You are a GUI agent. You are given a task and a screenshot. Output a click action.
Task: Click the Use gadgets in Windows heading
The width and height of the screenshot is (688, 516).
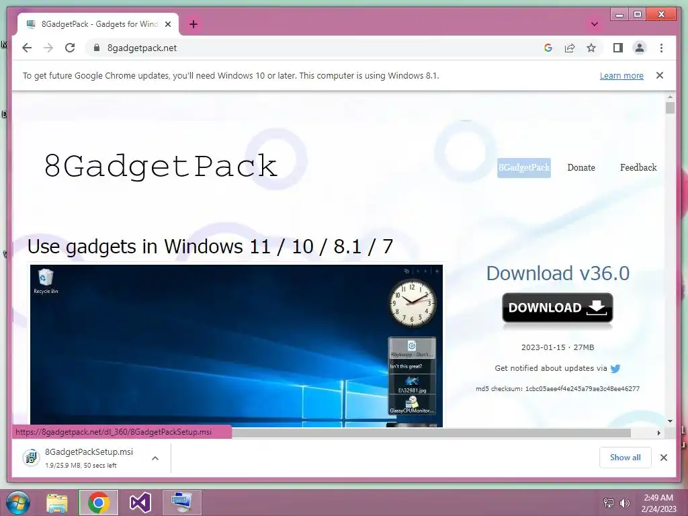[x=210, y=247]
